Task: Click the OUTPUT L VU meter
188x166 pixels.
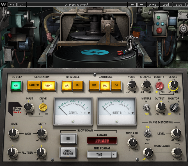Action: 73,111
